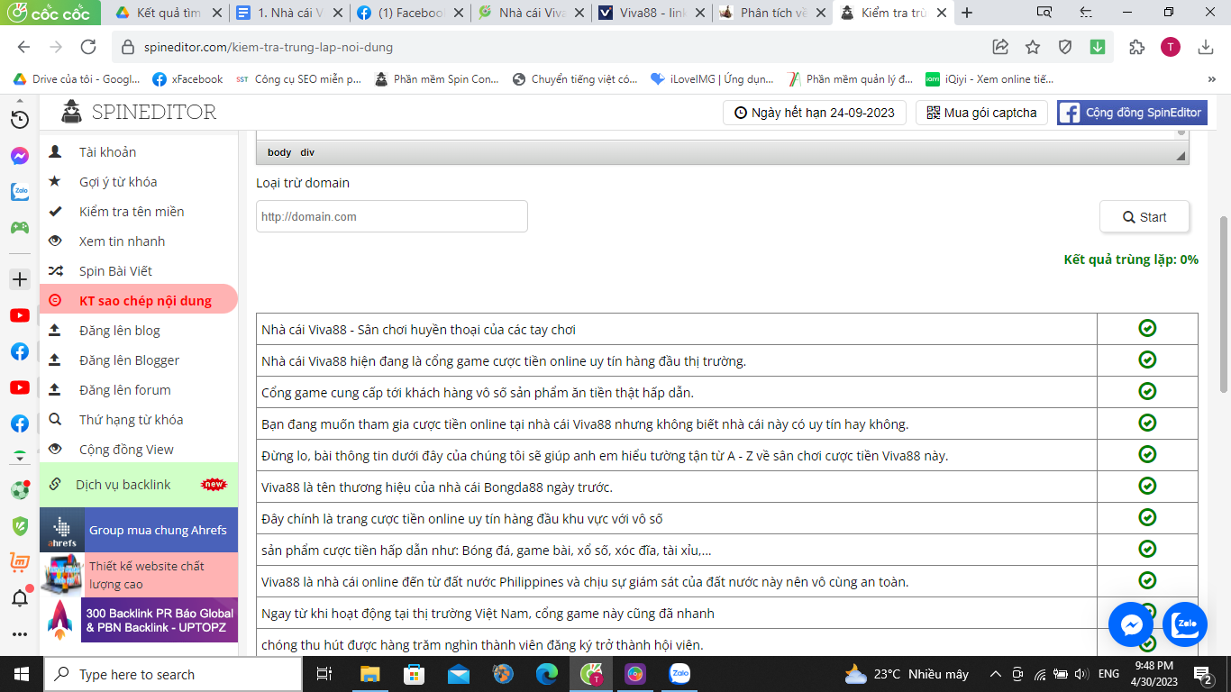Click the Start check button
Viewport: 1231px width, 692px height.
click(1144, 217)
